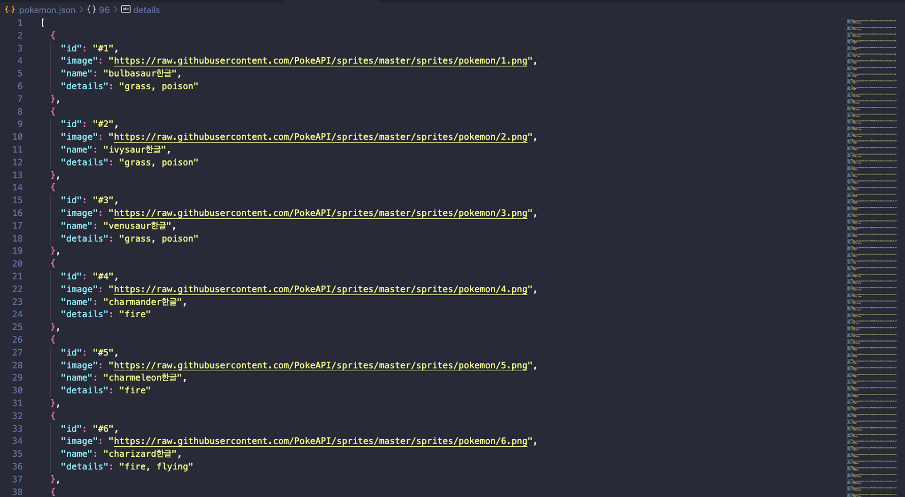Image resolution: width=905 pixels, height=497 pixels.
Task: Follow the pokemon/2.png sprite URL
Action: (x=320, y=137)
